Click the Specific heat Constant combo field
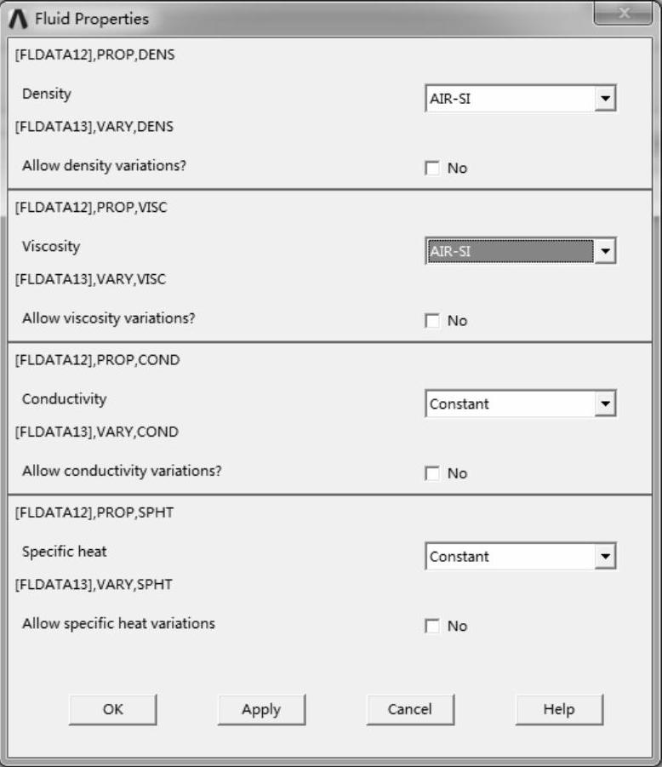Viewport: 662px width, 767px height. (x=509, y=557)
